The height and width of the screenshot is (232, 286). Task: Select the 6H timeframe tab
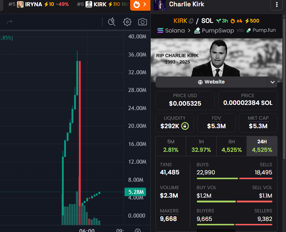point(232,146)
